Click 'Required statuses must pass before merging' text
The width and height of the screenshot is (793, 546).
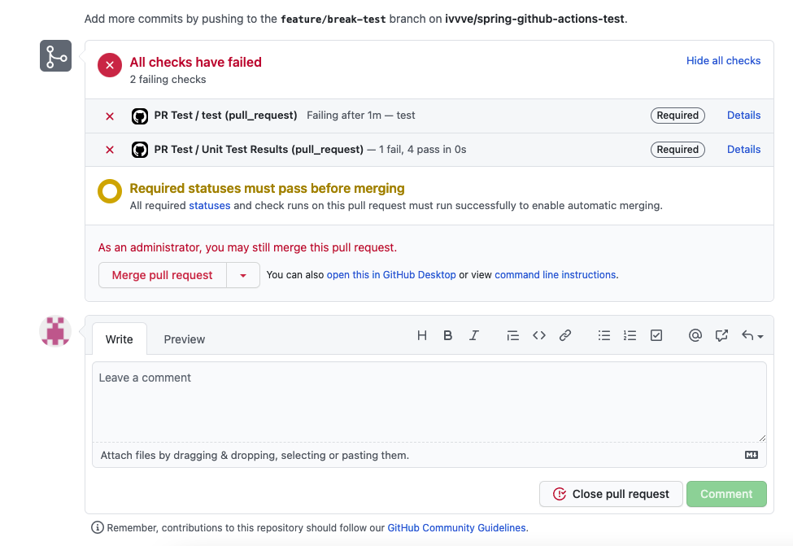tap(267, 188)
